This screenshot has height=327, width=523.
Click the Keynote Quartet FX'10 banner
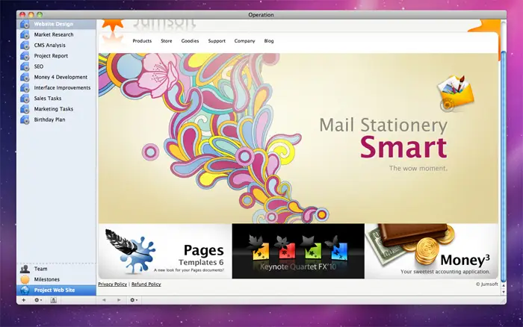pyautogui.click(x=298, y=251)
